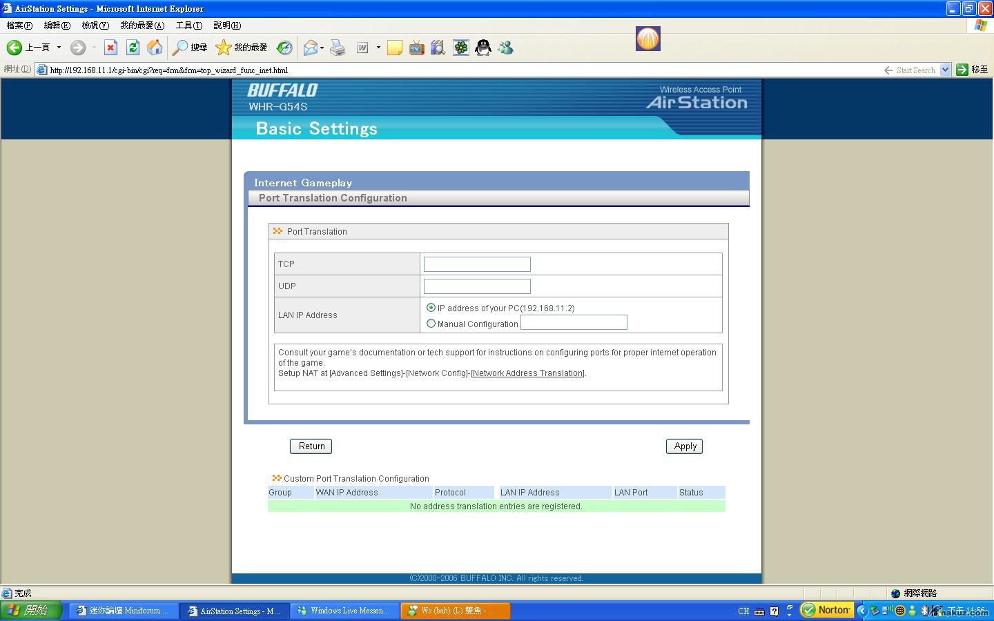
Task: Click the Apply button
Action: (x=685, y=446)
